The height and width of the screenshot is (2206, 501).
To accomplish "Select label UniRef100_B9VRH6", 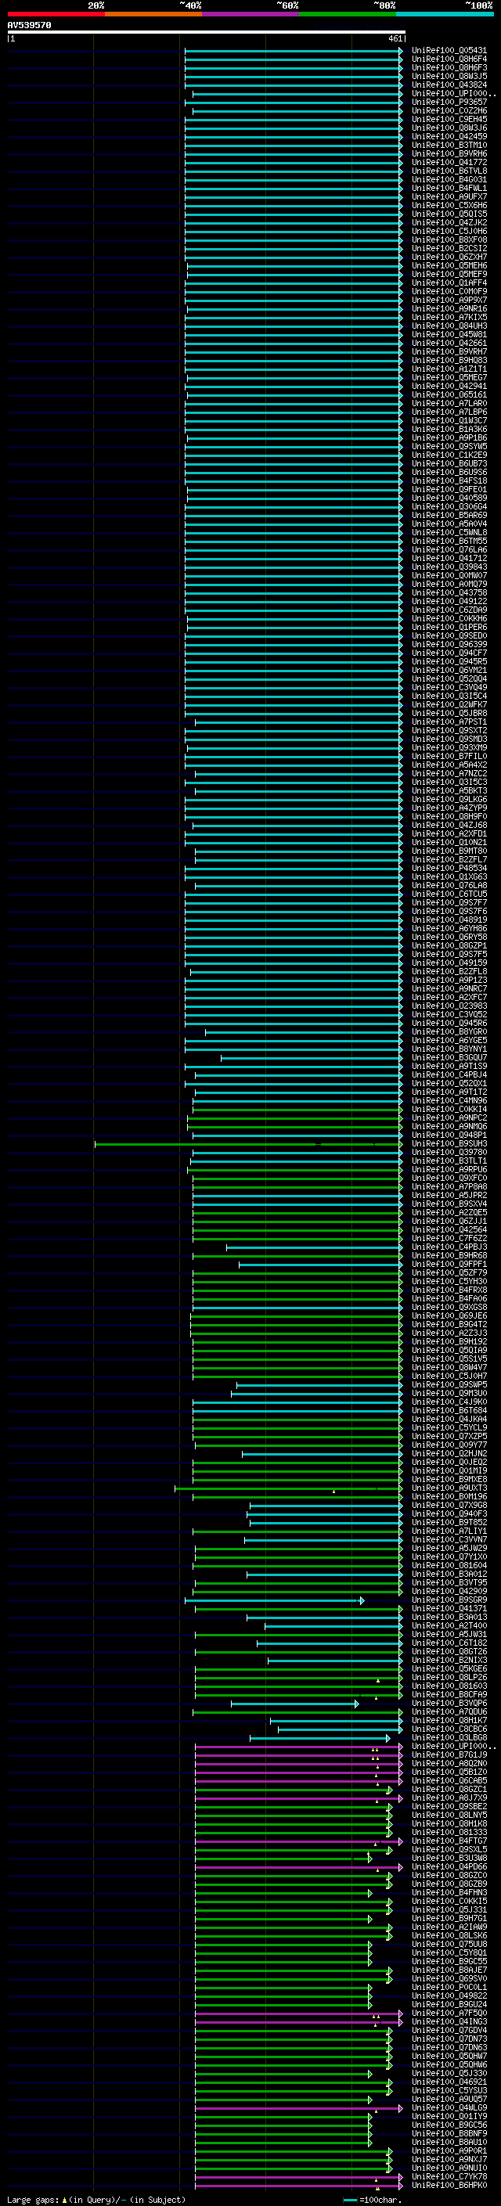I will 449,153.
